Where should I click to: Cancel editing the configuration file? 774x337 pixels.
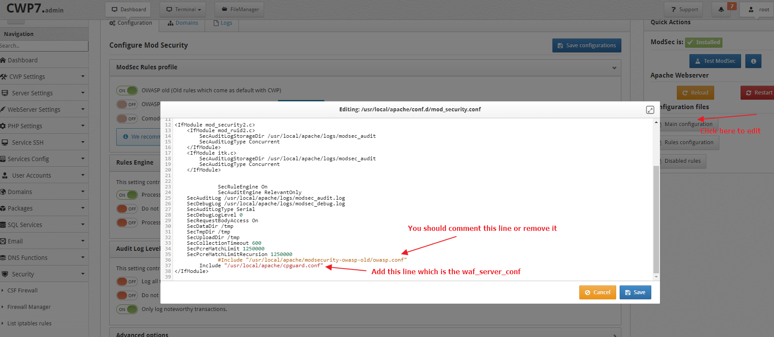598,292
